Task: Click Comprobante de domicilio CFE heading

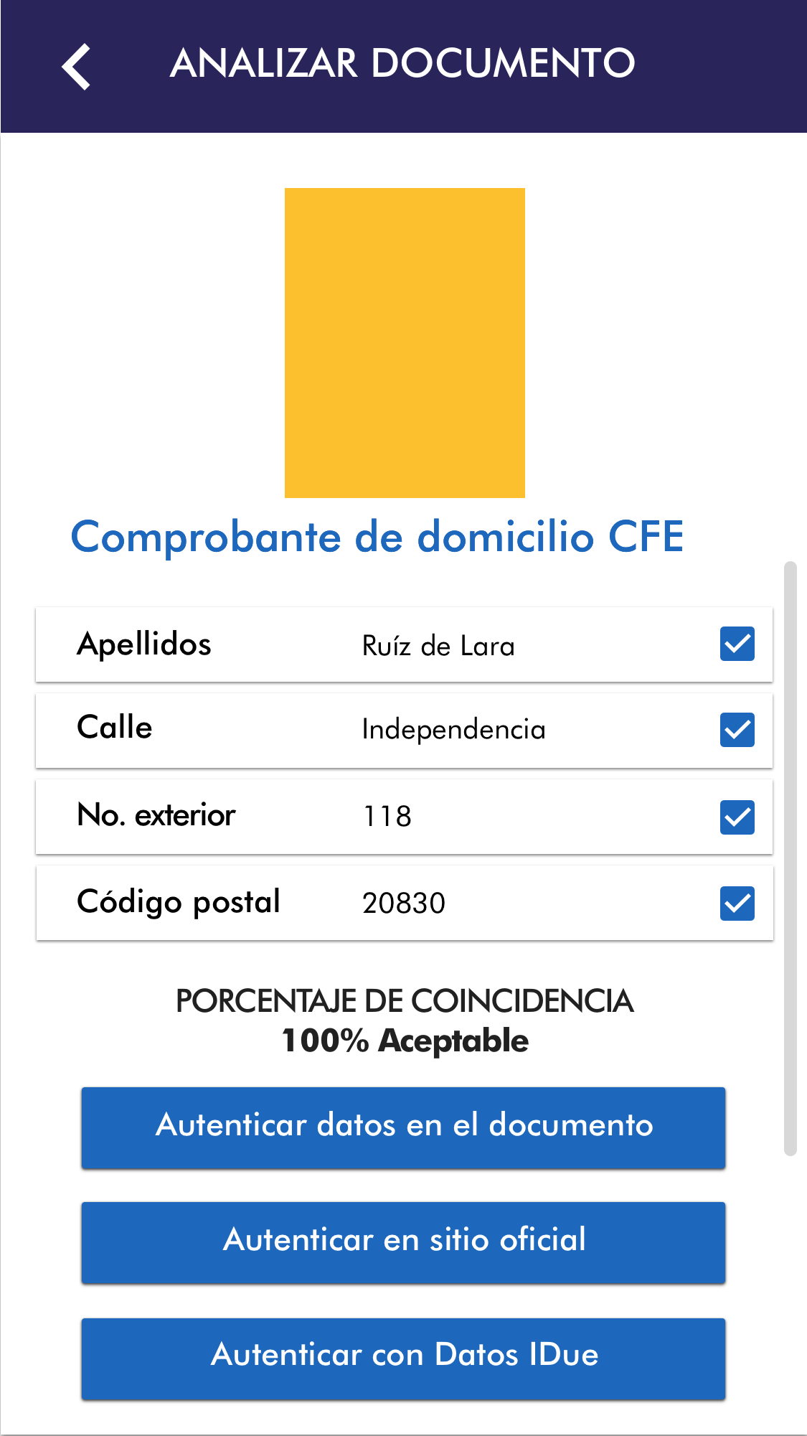Action: pos(377,537)
